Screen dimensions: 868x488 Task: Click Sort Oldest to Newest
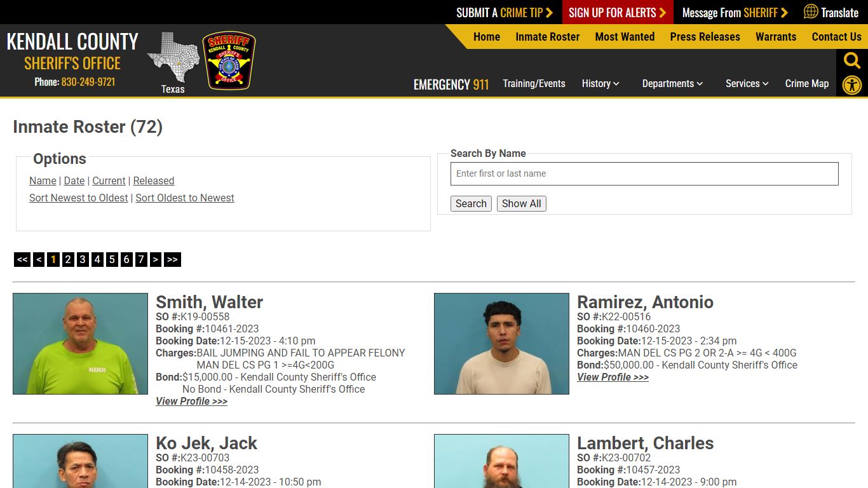tap(185, 198)
